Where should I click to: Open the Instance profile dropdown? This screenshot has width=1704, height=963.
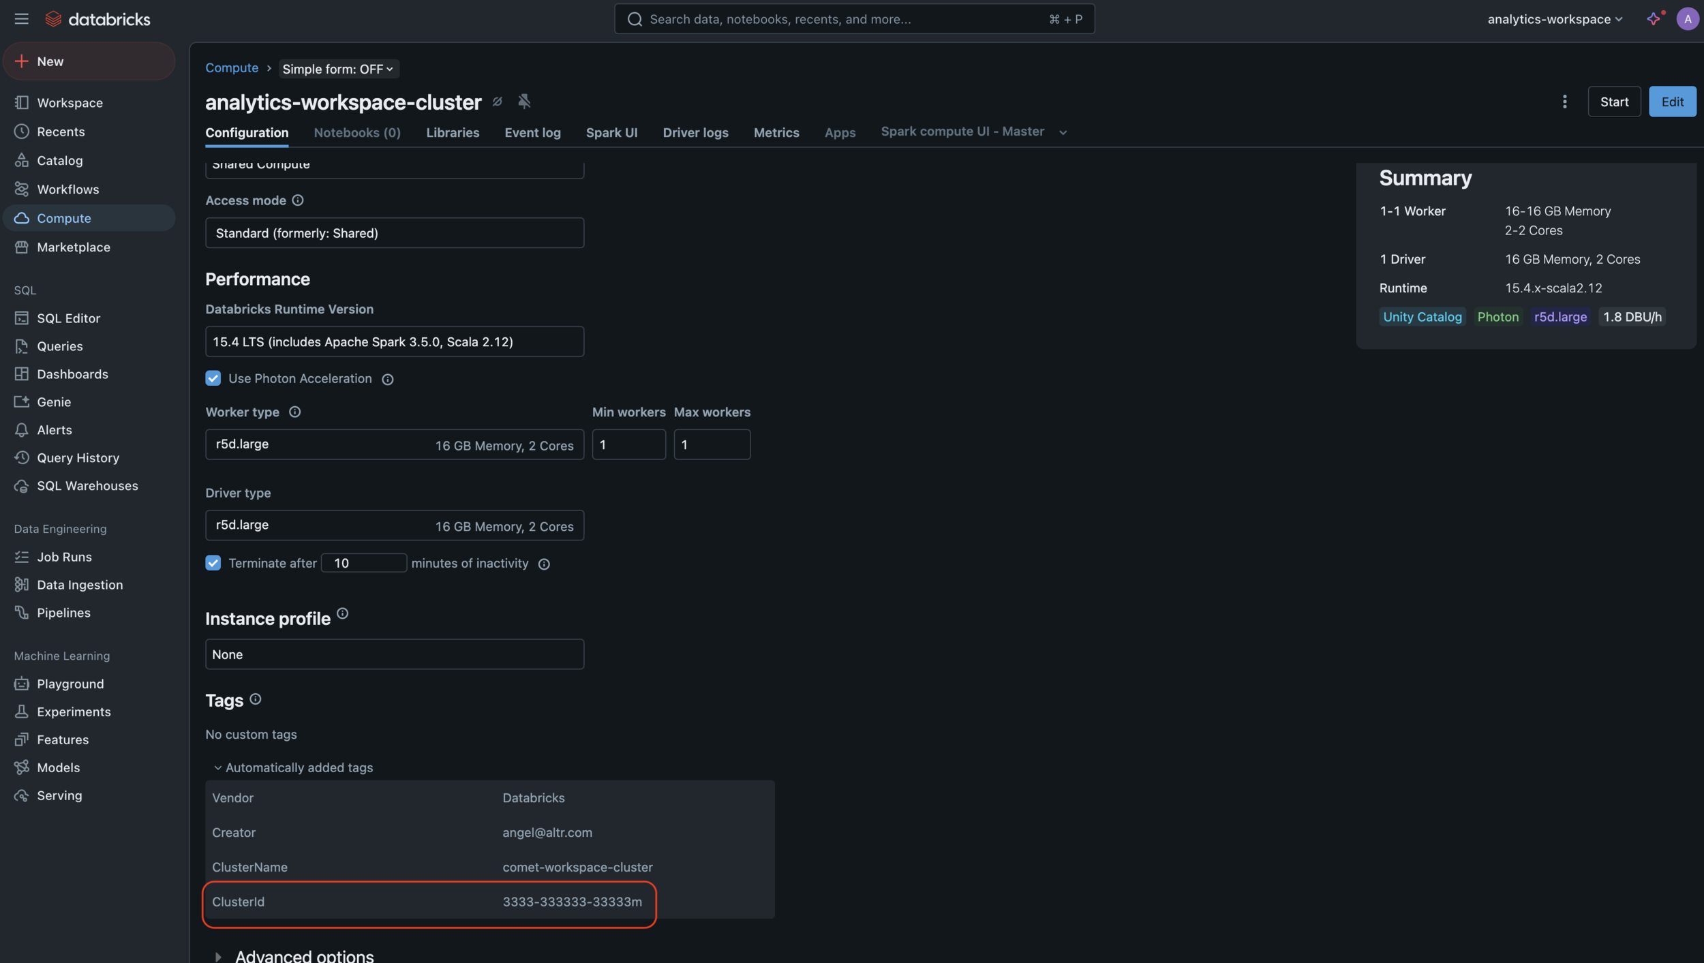point(395,654)
